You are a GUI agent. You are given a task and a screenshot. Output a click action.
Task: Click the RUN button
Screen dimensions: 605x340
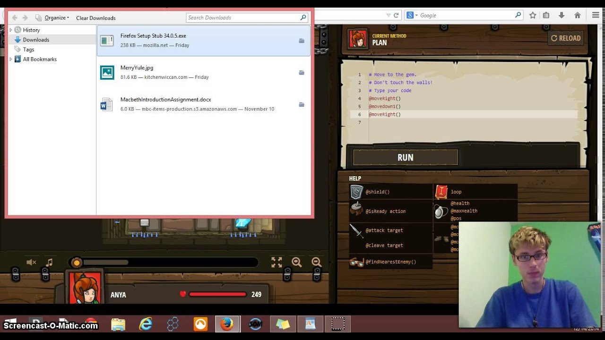tap(406, 158)
